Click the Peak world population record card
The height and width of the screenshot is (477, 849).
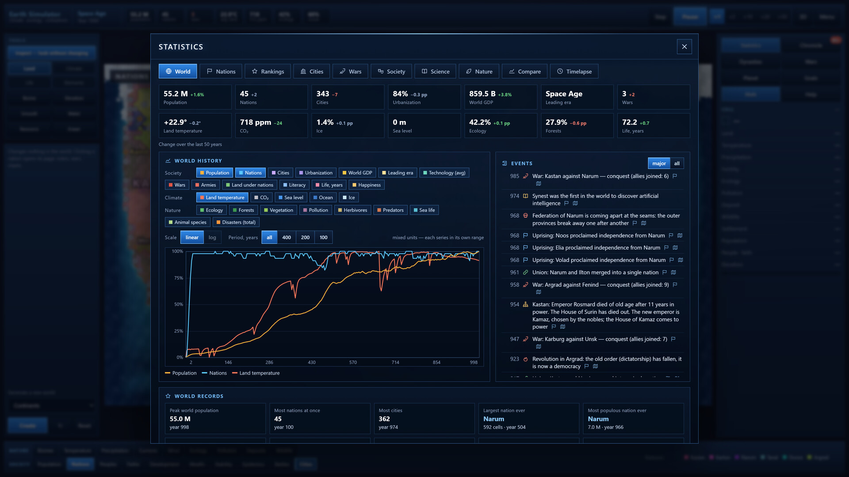(x=215, y=418)
